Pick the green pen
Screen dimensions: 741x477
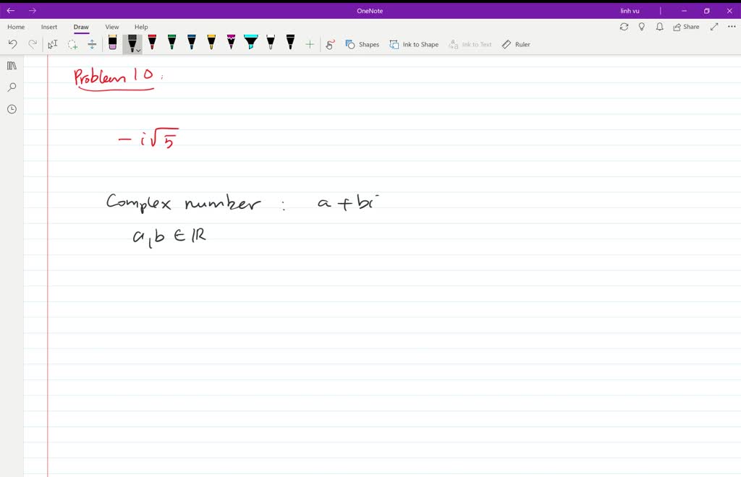click(x=172, y=42)
